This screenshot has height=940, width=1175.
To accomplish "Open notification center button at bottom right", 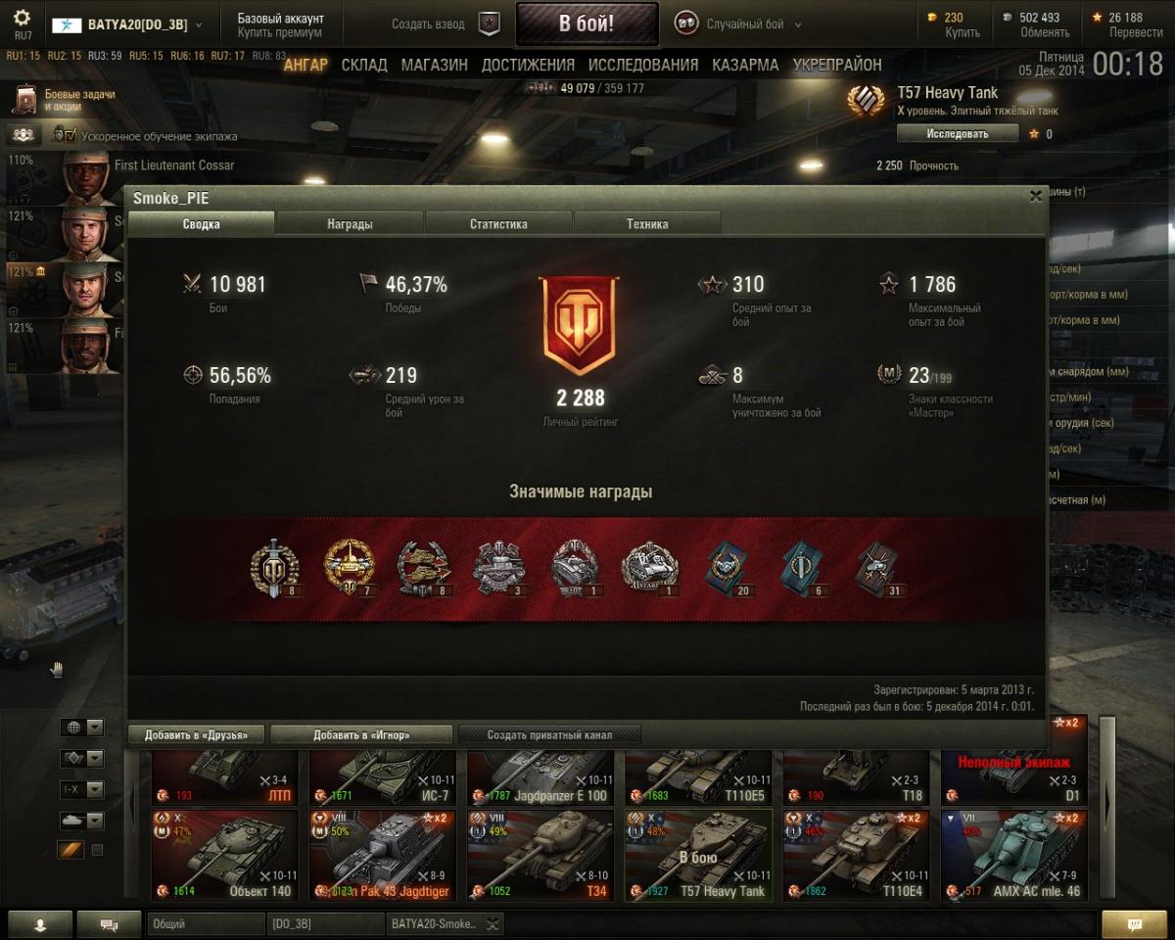I will [x=1134, y=923].
